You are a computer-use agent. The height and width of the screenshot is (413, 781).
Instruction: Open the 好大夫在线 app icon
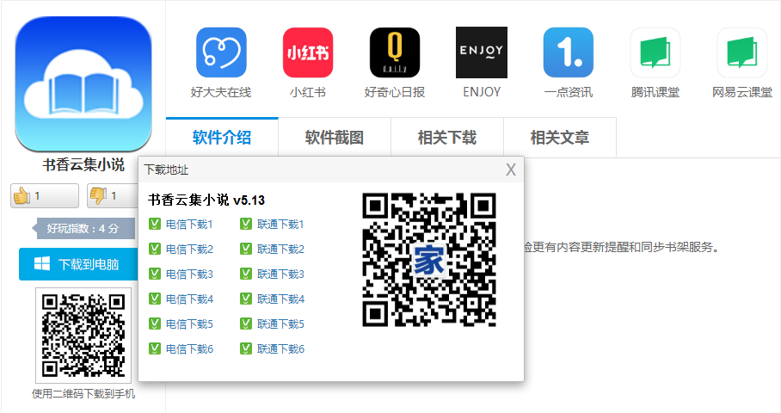tap(221, 52)
